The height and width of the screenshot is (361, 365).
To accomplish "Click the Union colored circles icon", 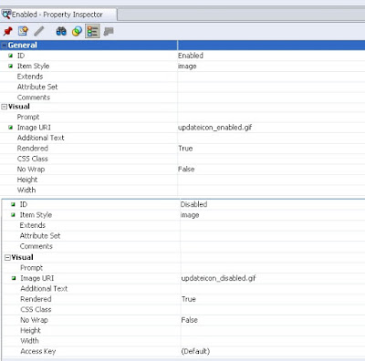I will pos(77,31).
